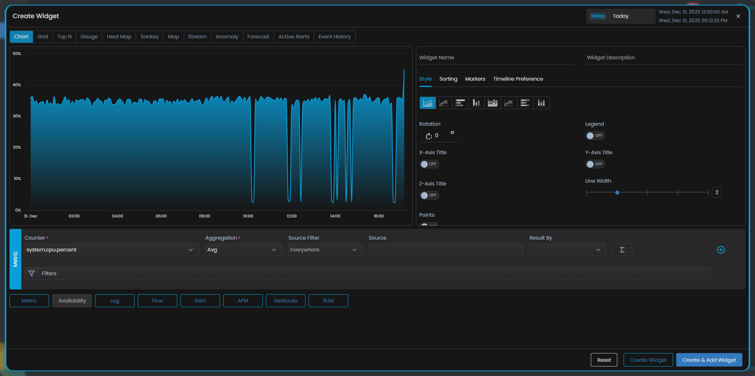Pick the stacked column chart style
The height and width of the screenshot is (376, 755).
coord(541,103)
